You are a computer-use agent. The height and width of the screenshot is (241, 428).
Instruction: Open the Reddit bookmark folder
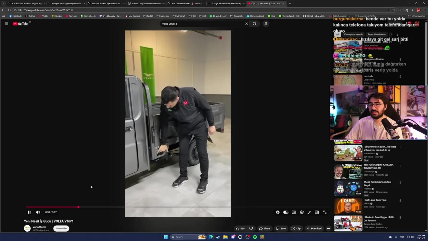pyautogui.click(x=148, y=16)
